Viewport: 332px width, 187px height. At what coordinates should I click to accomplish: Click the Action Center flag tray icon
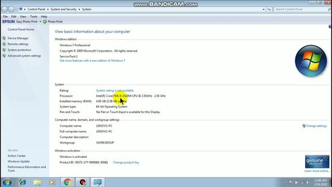click(290, 182)
